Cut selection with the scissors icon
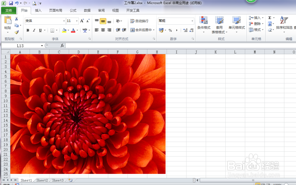Viewport: 296px width, 185px height. point(16,19)
